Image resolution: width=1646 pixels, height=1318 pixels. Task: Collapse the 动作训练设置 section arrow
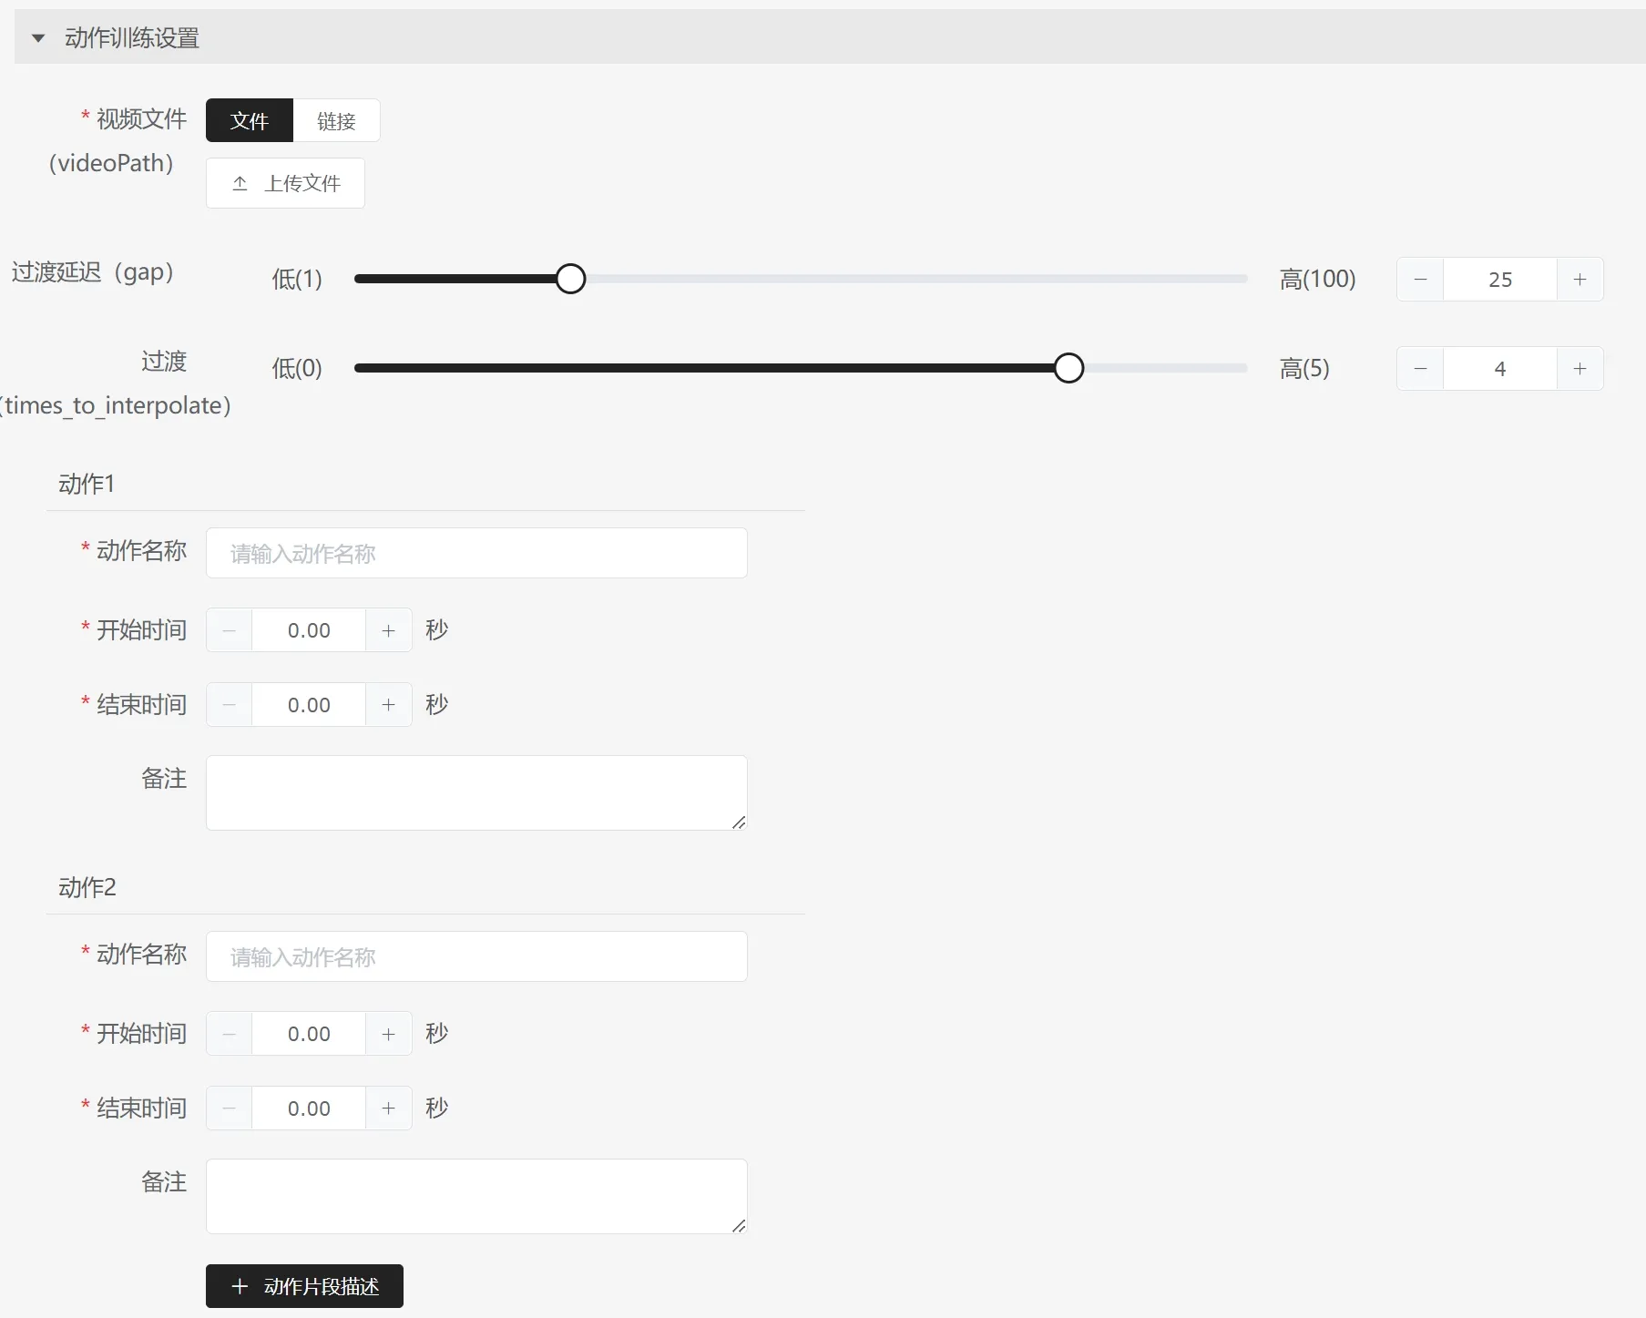[38, 38]
